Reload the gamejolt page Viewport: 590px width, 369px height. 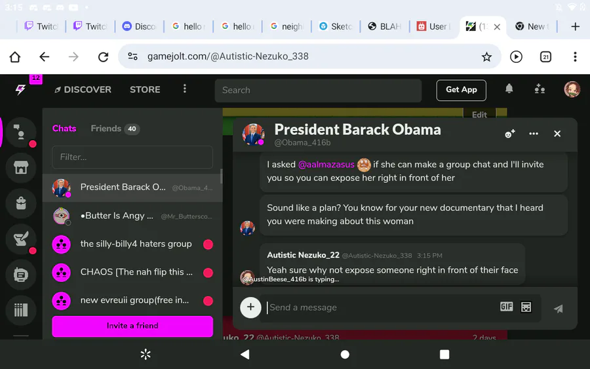click(103, 57)
